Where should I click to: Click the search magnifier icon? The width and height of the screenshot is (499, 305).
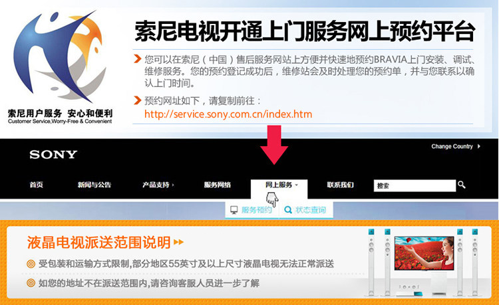[462, 185]
